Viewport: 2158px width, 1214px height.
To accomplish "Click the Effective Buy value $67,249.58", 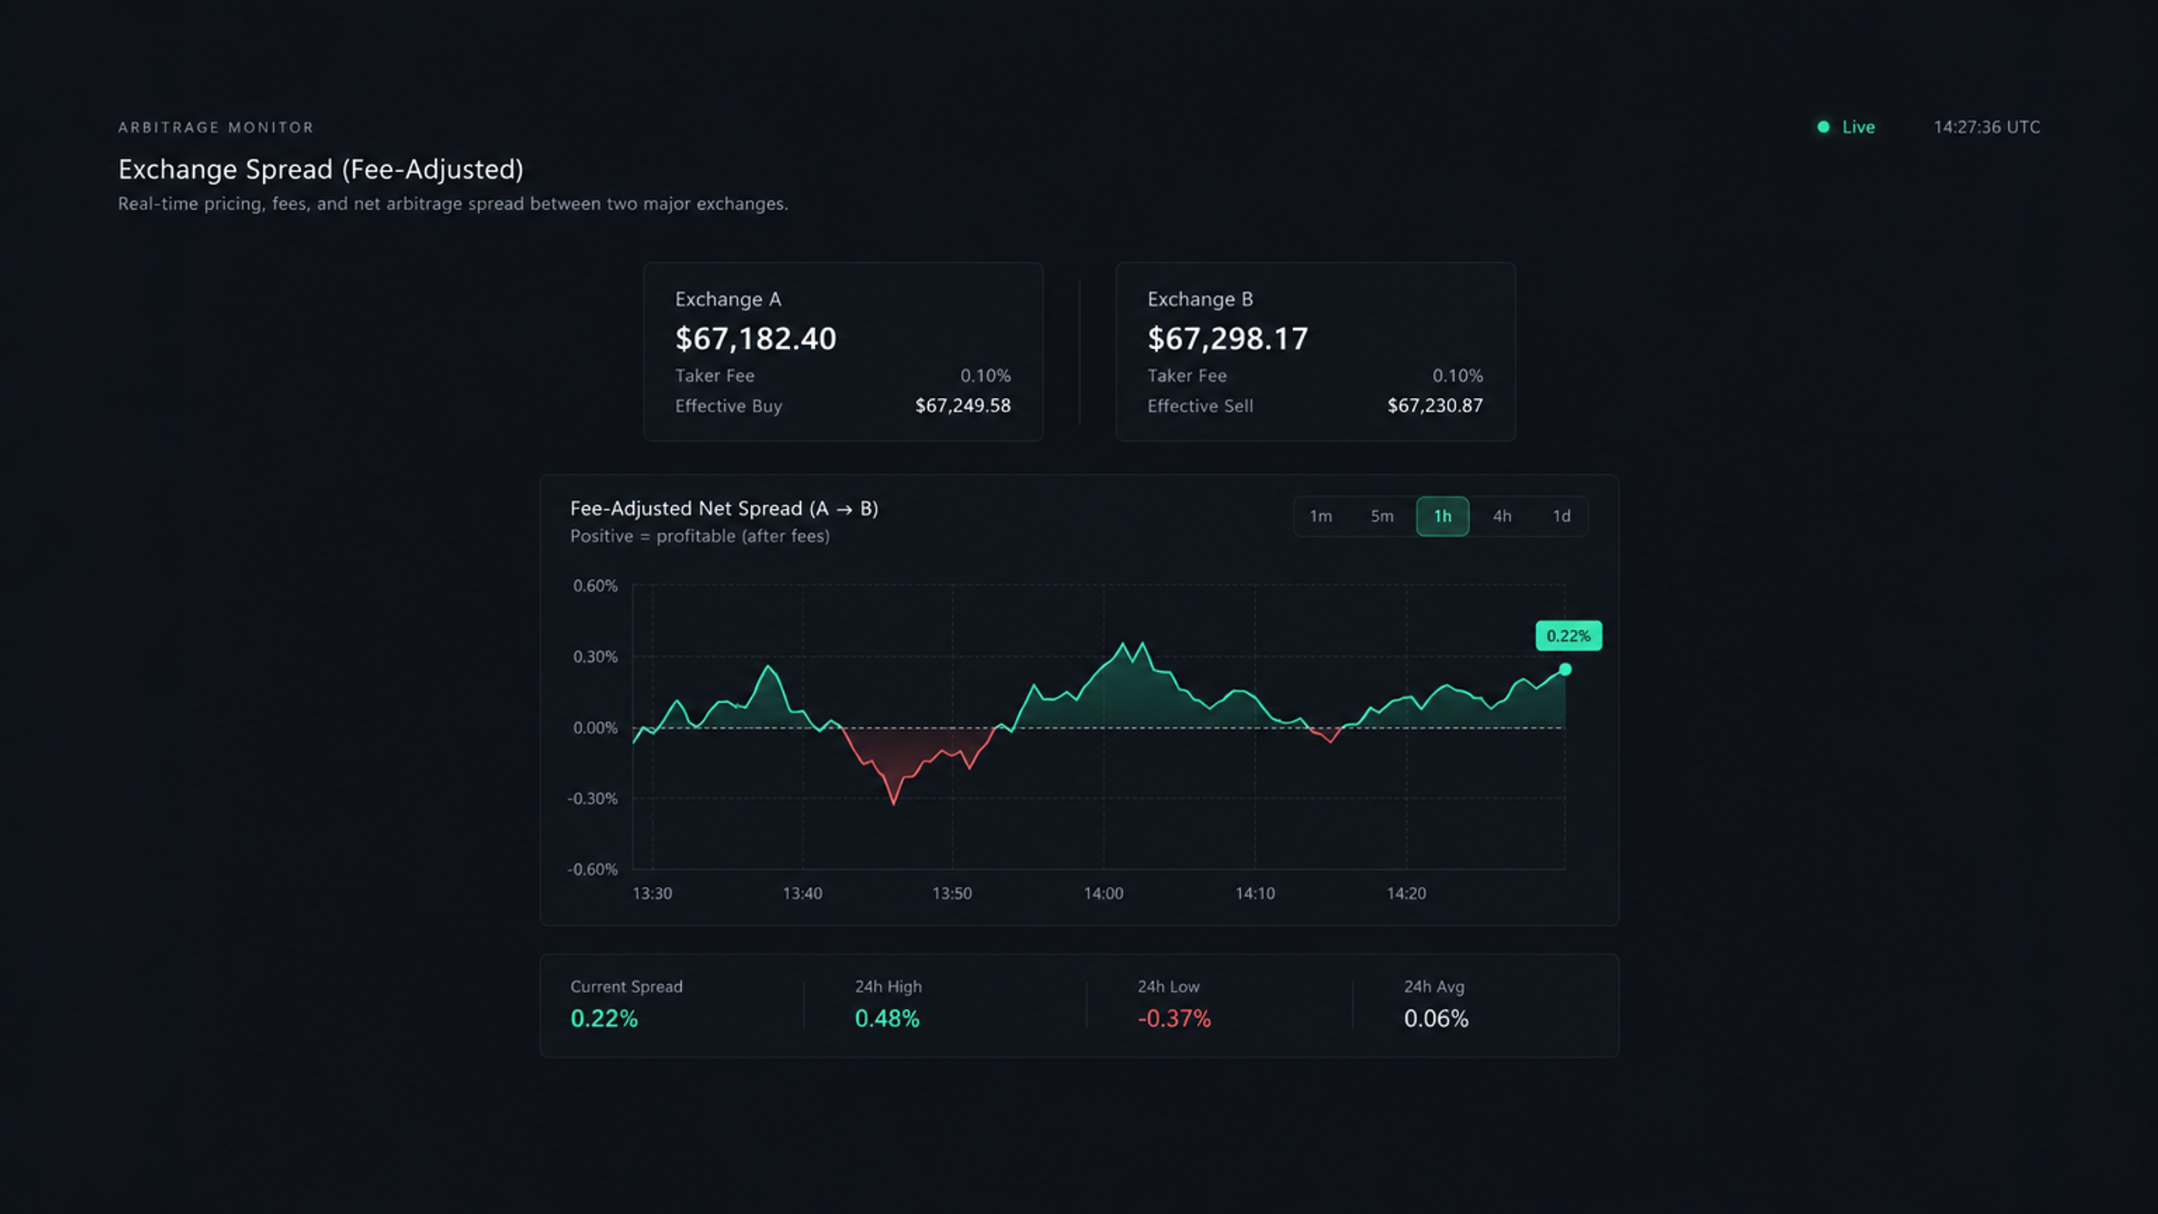I will point(963,406).
